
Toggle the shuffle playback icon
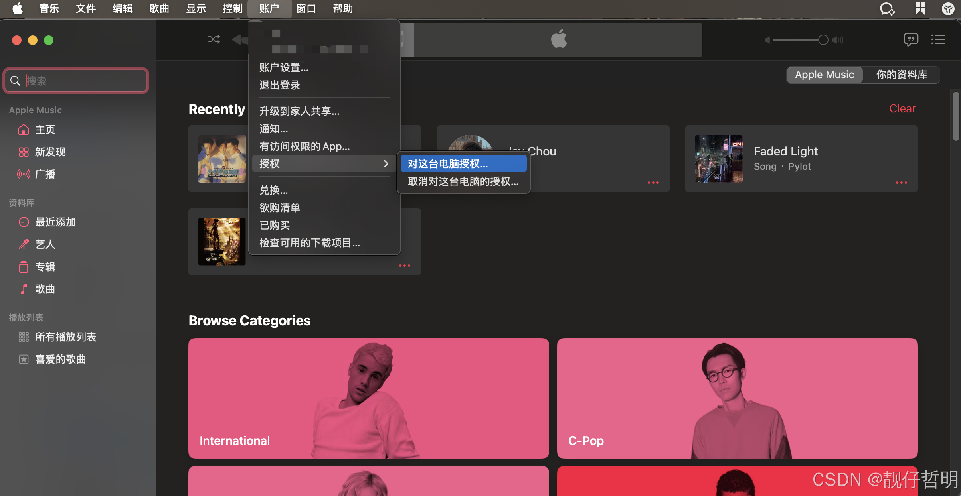[214, 39]
